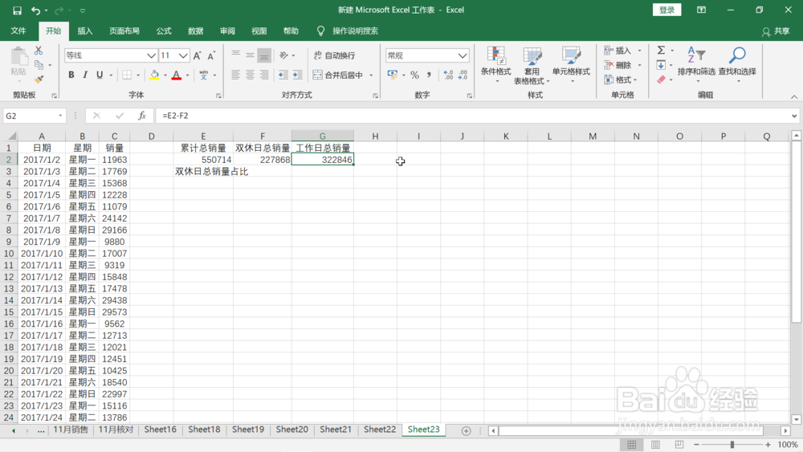Select the Select All corner triangle
Screen dimensions: 803x452
[10, 136]
